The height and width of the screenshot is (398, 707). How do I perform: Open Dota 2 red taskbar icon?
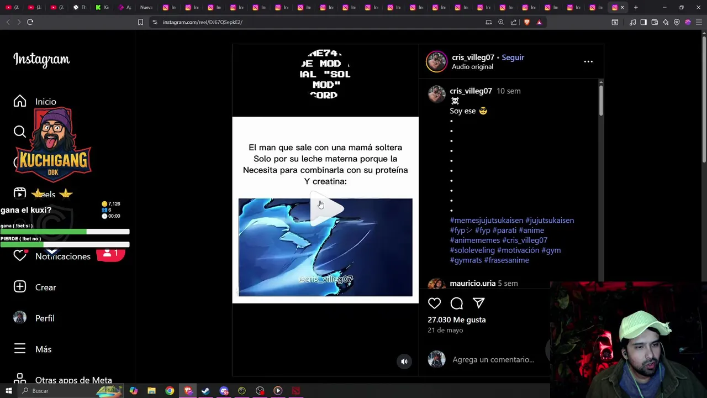[x=296, y=391]
